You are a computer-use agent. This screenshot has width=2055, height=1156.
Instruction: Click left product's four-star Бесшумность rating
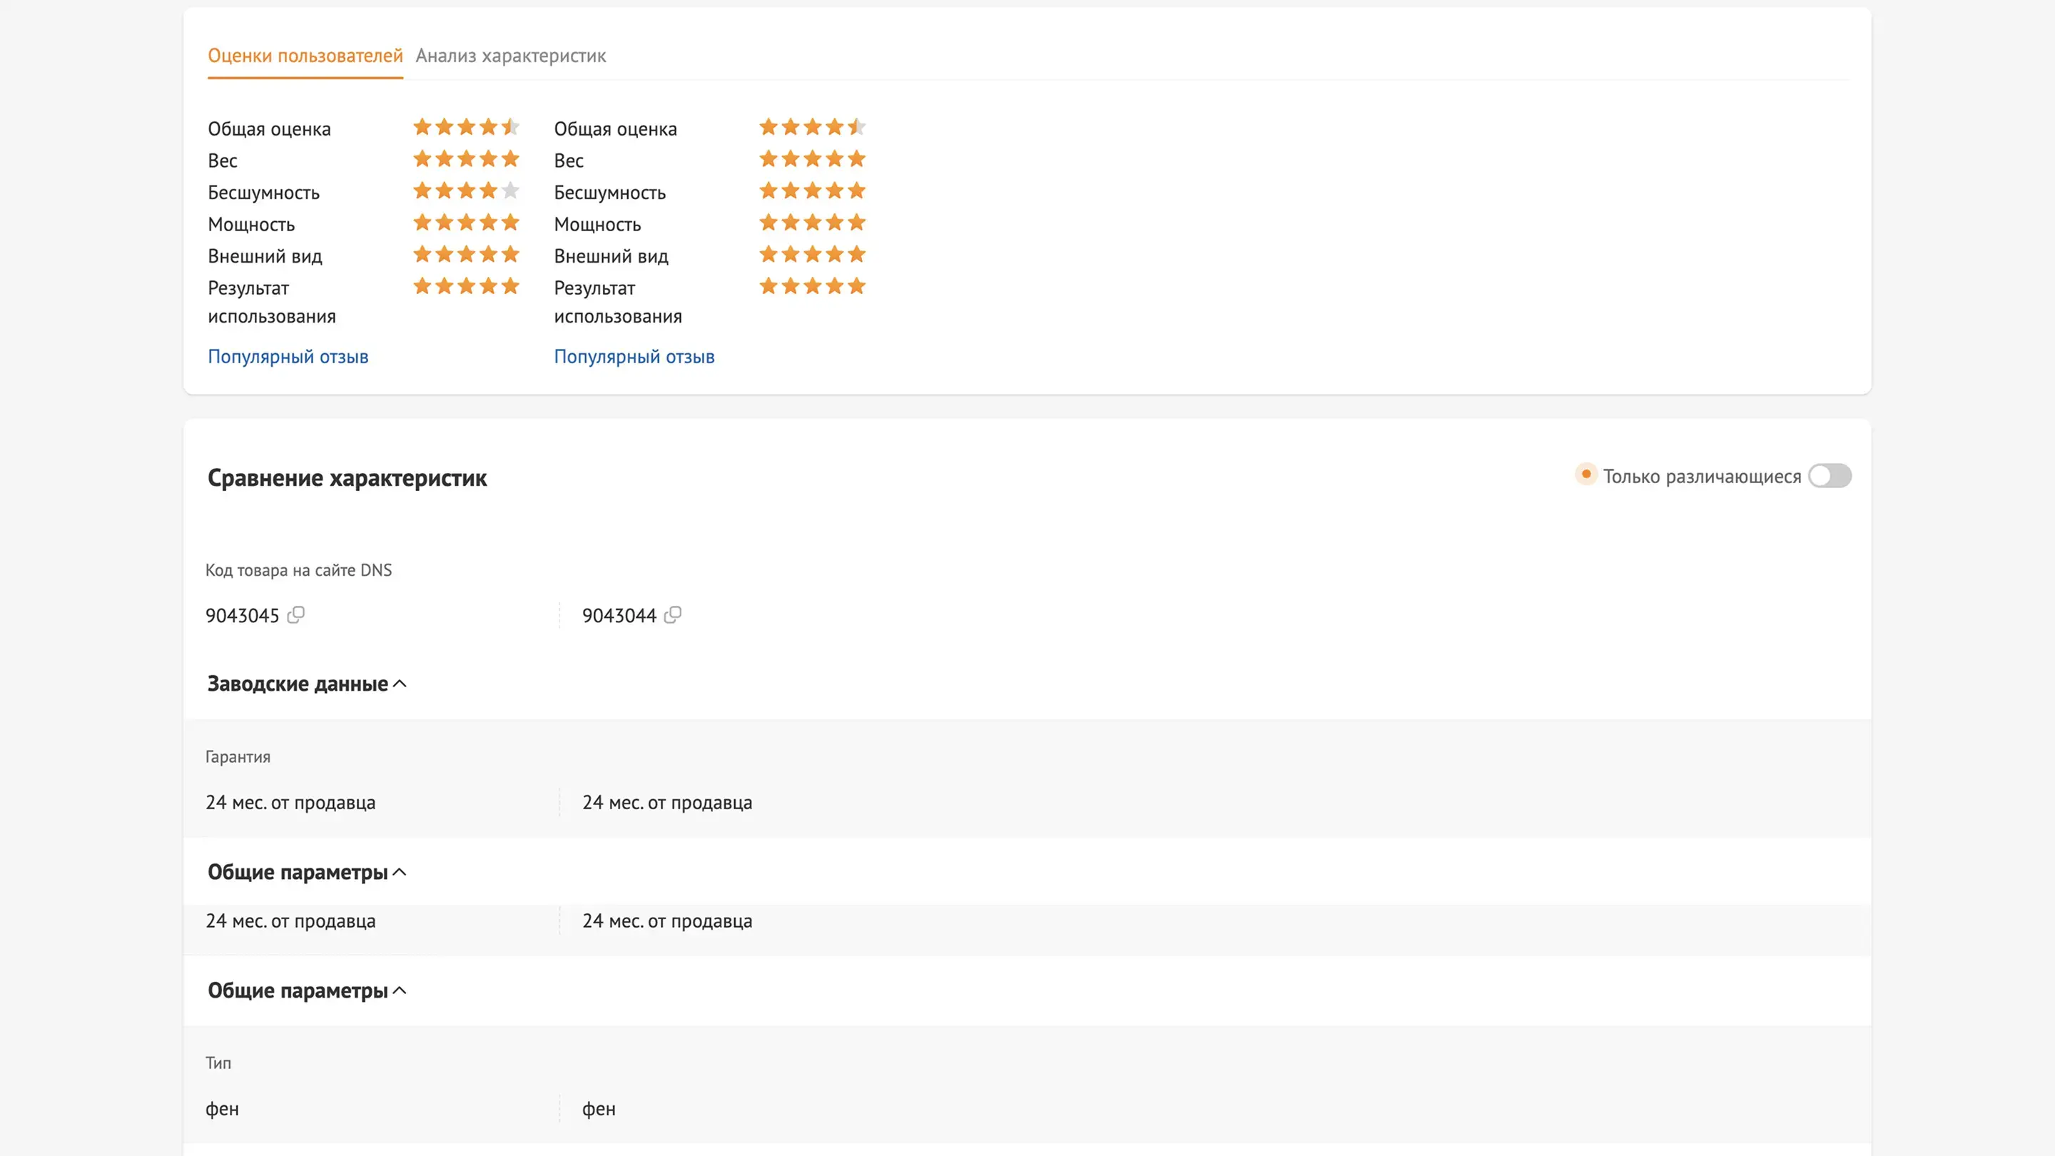(466, 191)
